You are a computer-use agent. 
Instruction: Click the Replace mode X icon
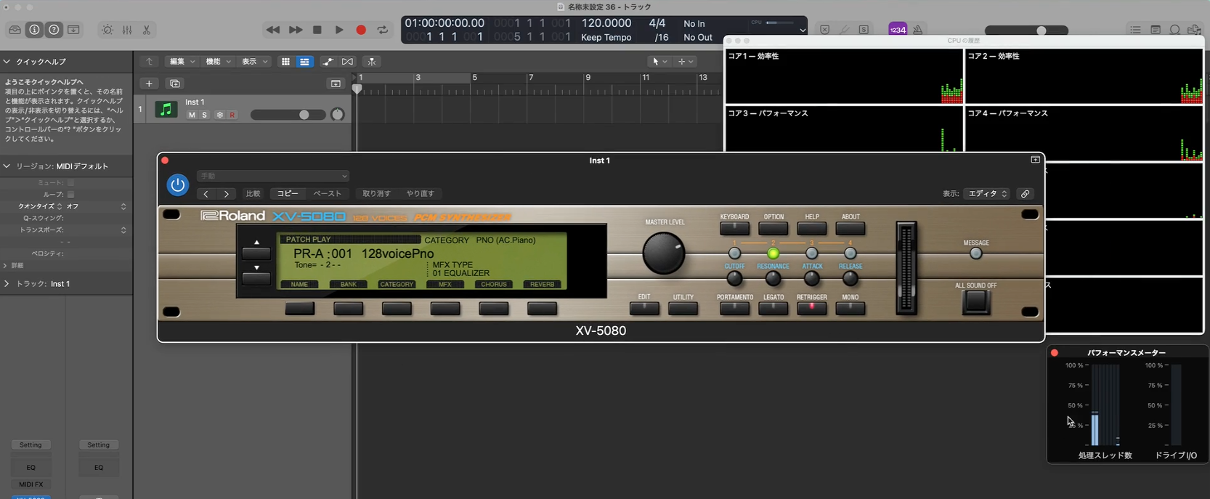coord(825,30)
